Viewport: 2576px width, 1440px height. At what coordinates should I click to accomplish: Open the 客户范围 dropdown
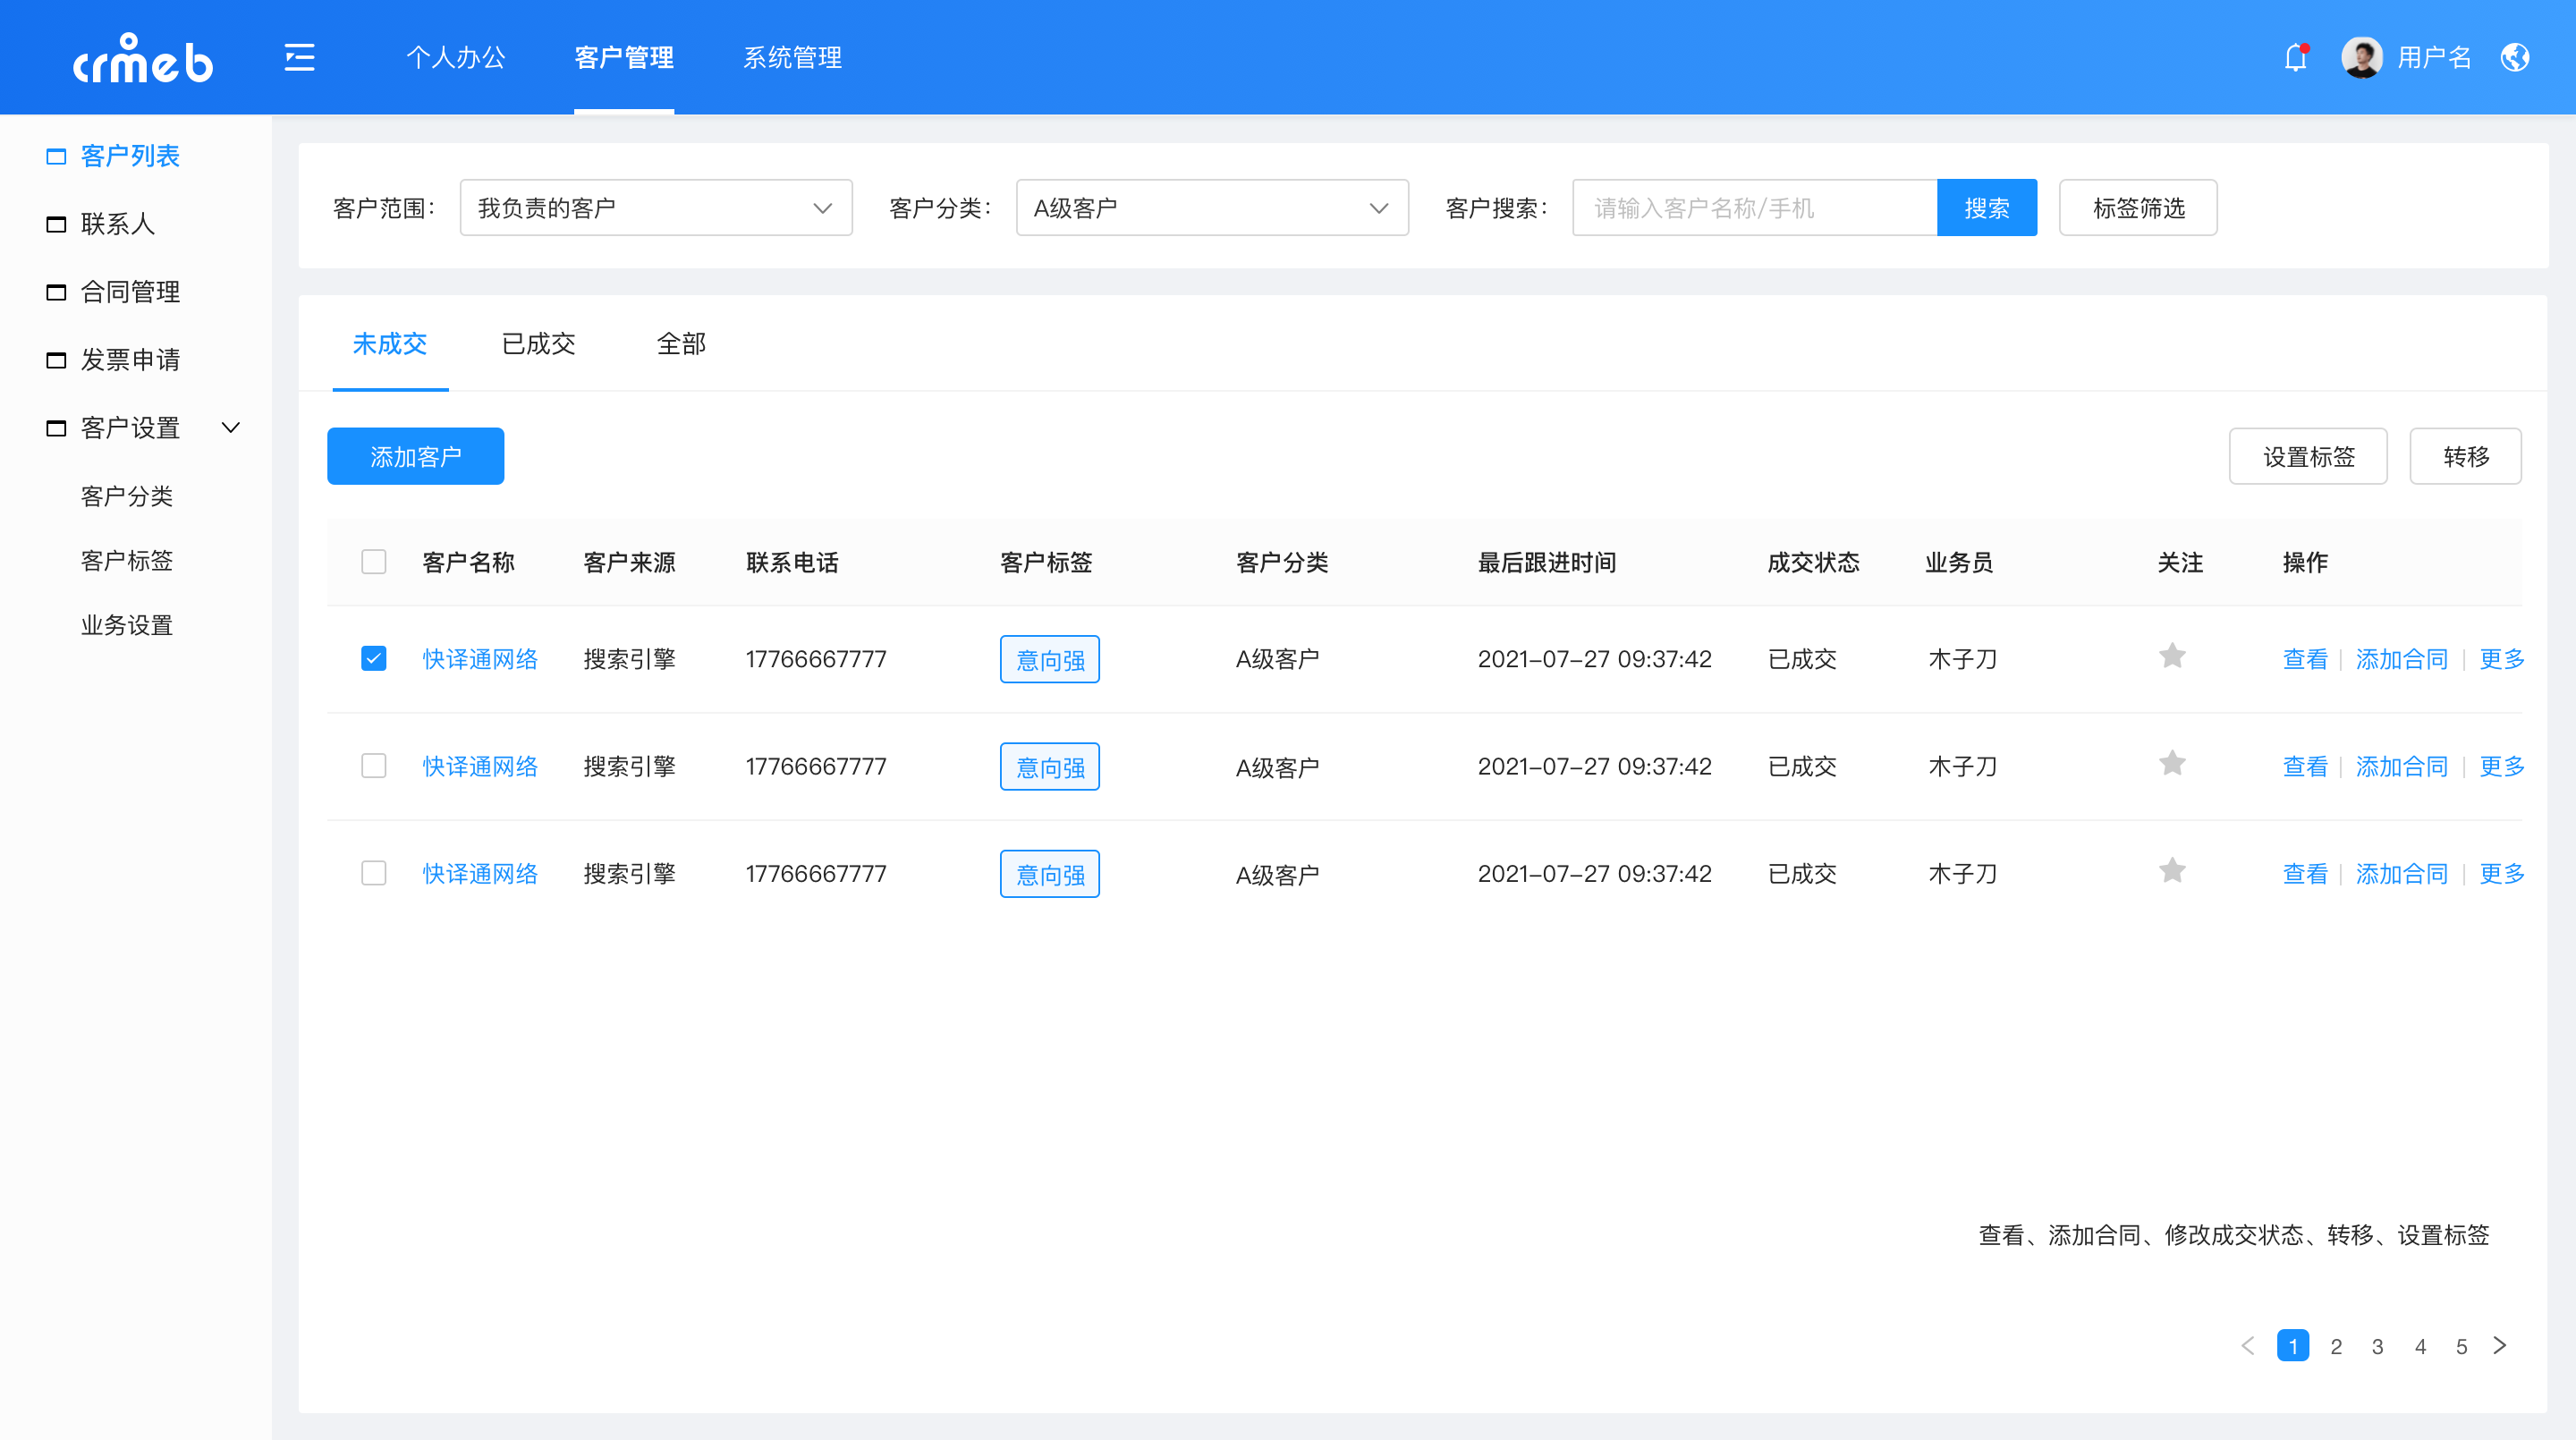click(656, 208)
